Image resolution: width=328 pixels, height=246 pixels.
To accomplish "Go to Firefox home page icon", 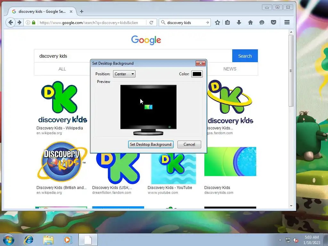I will click(250, 22).
